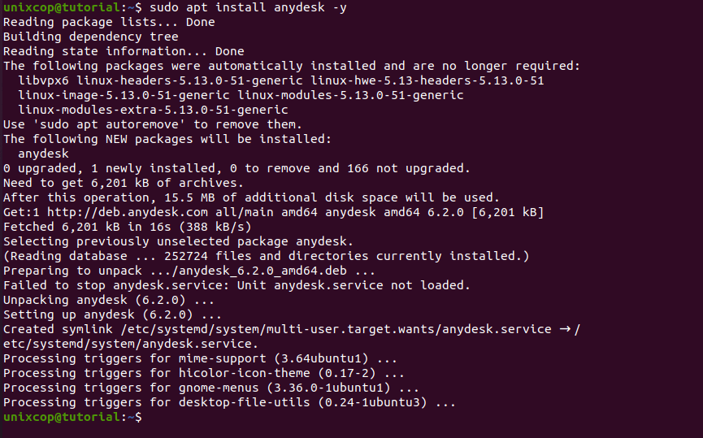
Task: Click the 'sudo apt install anydesk -y' command
Action: tap(248, 7)
